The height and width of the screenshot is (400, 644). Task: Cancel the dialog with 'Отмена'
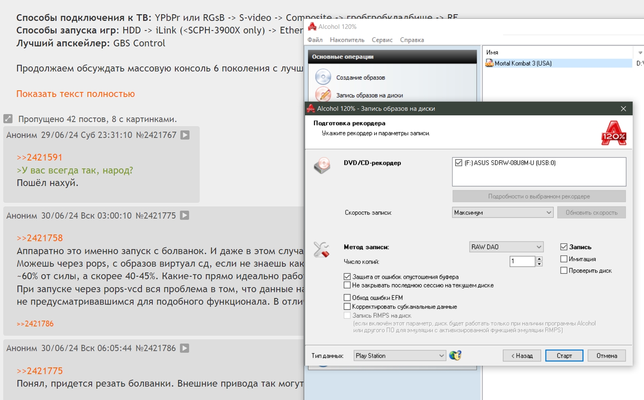pyautogui.click(x=607, y=356)
